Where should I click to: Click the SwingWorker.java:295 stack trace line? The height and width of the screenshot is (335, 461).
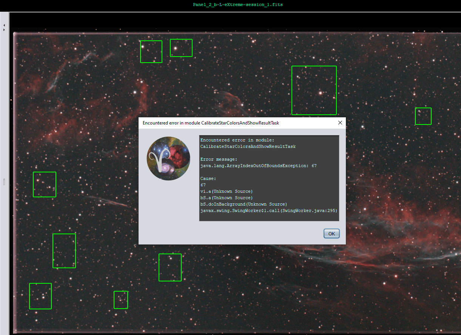click(x=269, y=211)
